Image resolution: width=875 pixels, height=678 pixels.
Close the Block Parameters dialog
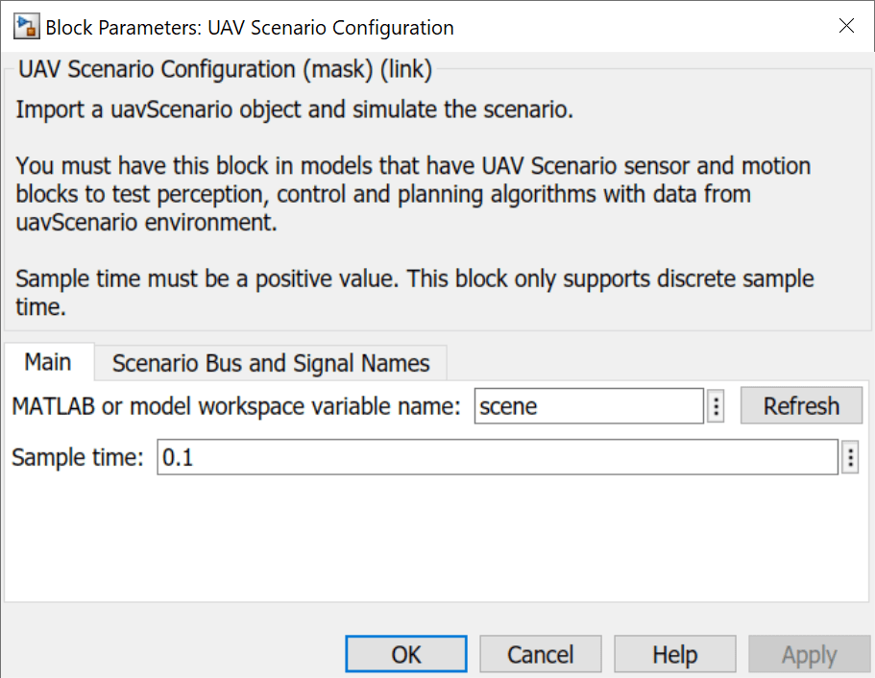pyautogui.click(x=846, y=26)
